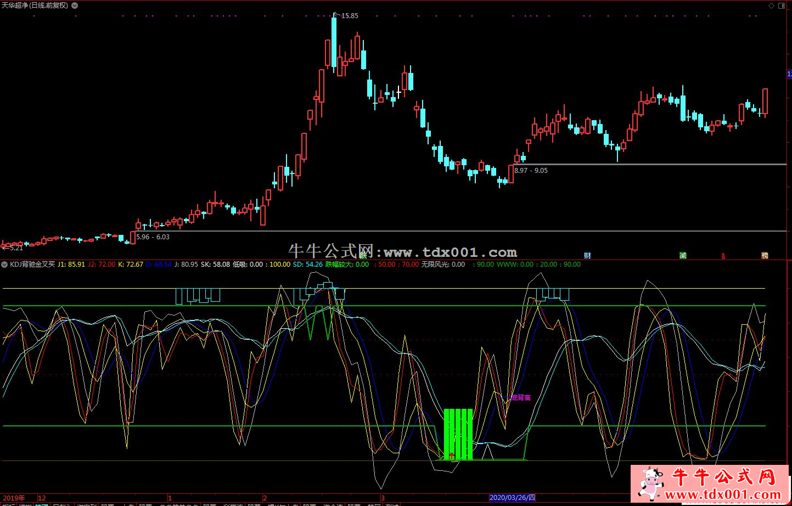Click the SK: 58.08 indicator value
Viewport: 792px width, 506px height.
click(x=215, y=265)
